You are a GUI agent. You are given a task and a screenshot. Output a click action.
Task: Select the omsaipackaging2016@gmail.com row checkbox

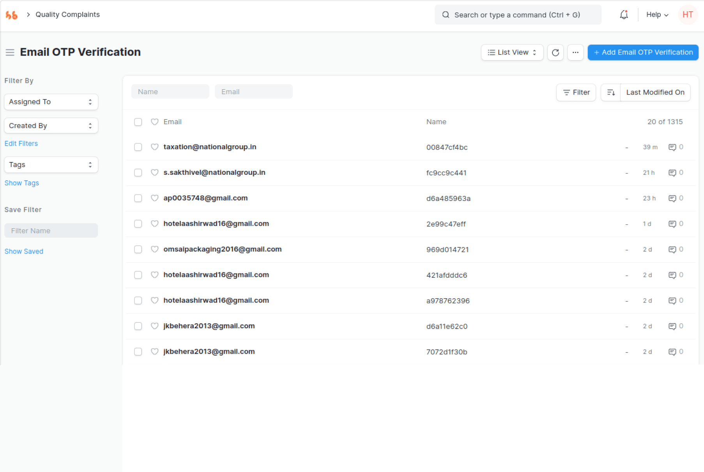pos(138,249)
